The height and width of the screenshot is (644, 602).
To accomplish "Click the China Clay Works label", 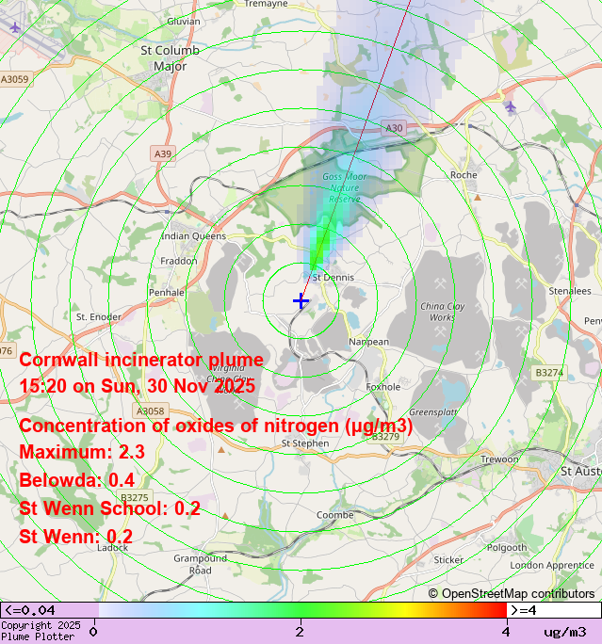I will [x=442, y=312].
